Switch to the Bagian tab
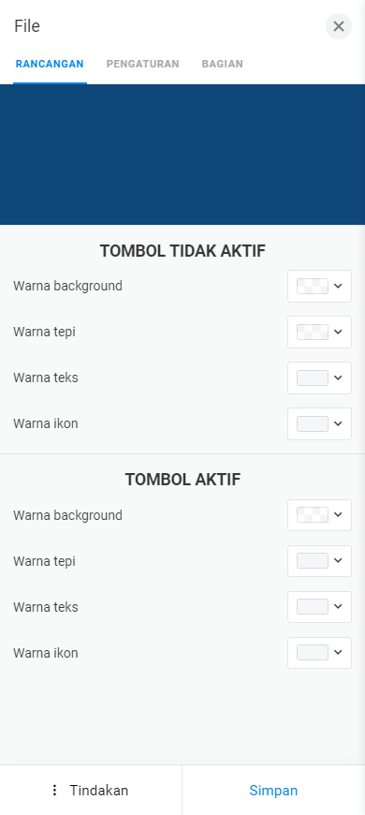The image size is (365, 815). (222, 64)
